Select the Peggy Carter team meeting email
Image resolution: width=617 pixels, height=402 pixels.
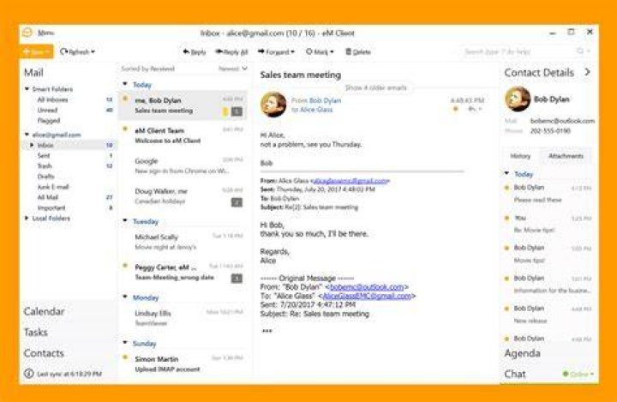point(183,272)
